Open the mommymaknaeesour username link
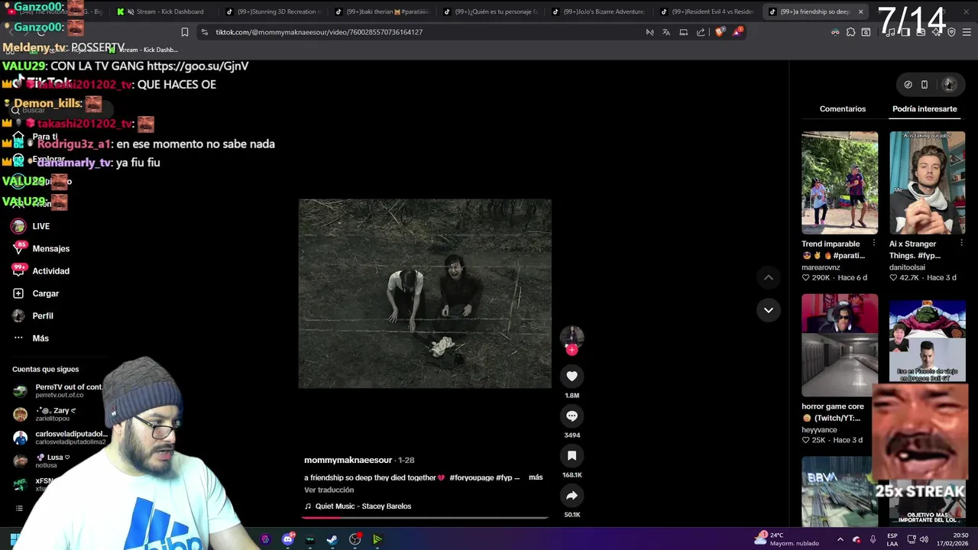 [348, 460]
